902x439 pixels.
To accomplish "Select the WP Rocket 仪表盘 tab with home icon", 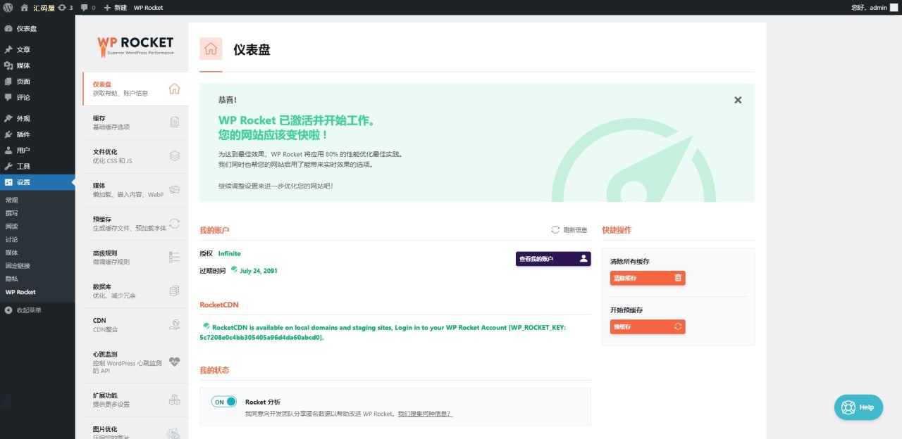I will click(x=135, y=89).
